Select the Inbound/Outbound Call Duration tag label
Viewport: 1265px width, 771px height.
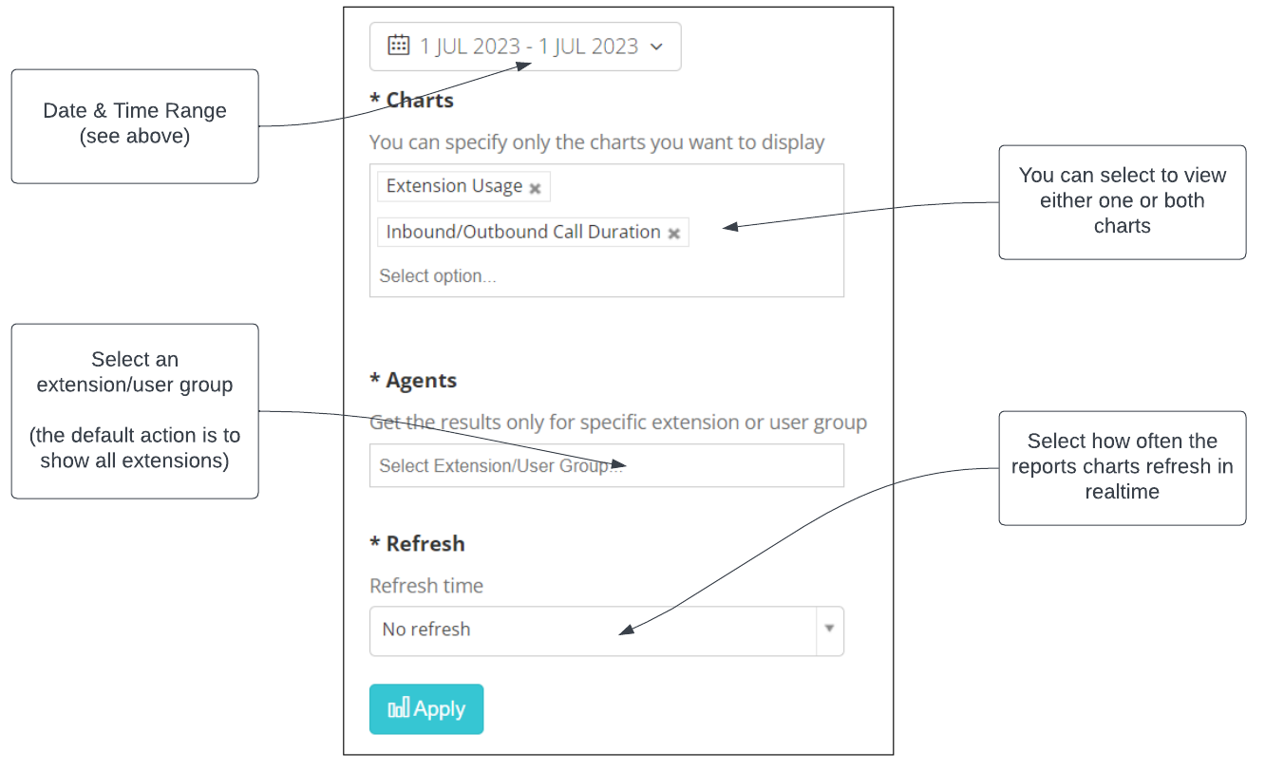pyautogui.click(x=523, y=232)
